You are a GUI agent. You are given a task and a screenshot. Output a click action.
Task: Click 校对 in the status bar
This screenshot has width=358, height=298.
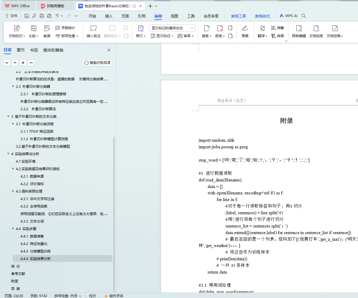(92, 296)
